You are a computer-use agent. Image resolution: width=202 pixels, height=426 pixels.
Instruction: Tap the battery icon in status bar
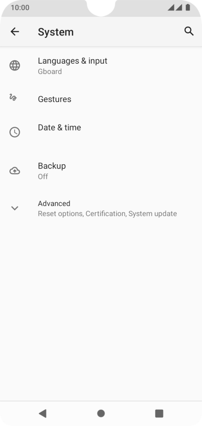(188, 7)
